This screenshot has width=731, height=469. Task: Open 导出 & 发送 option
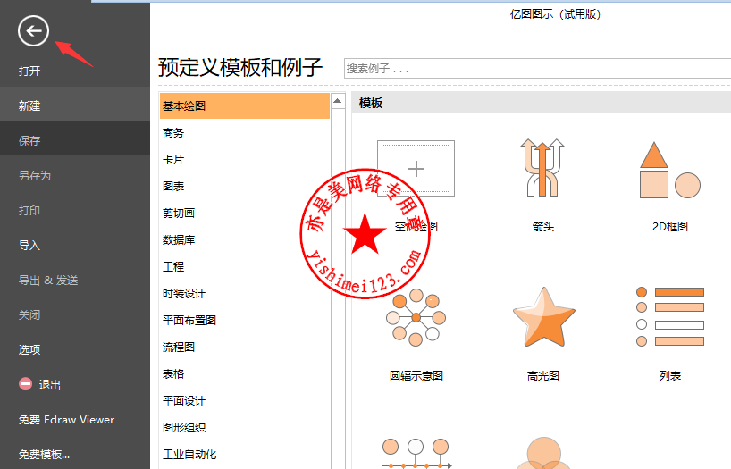(48, 281)
